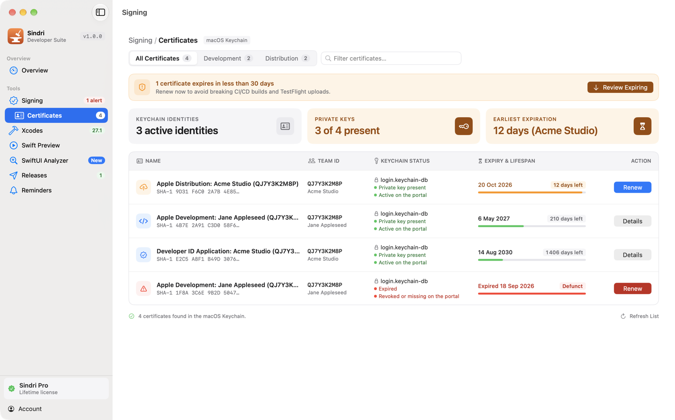The width and height of the screenshot is (675, 420).
Task: Open Certificates in the sidebar
Action: coord(56,115)
